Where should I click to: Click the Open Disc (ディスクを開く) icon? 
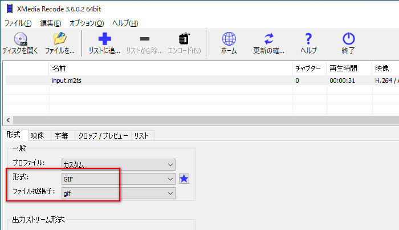point(21,39)
